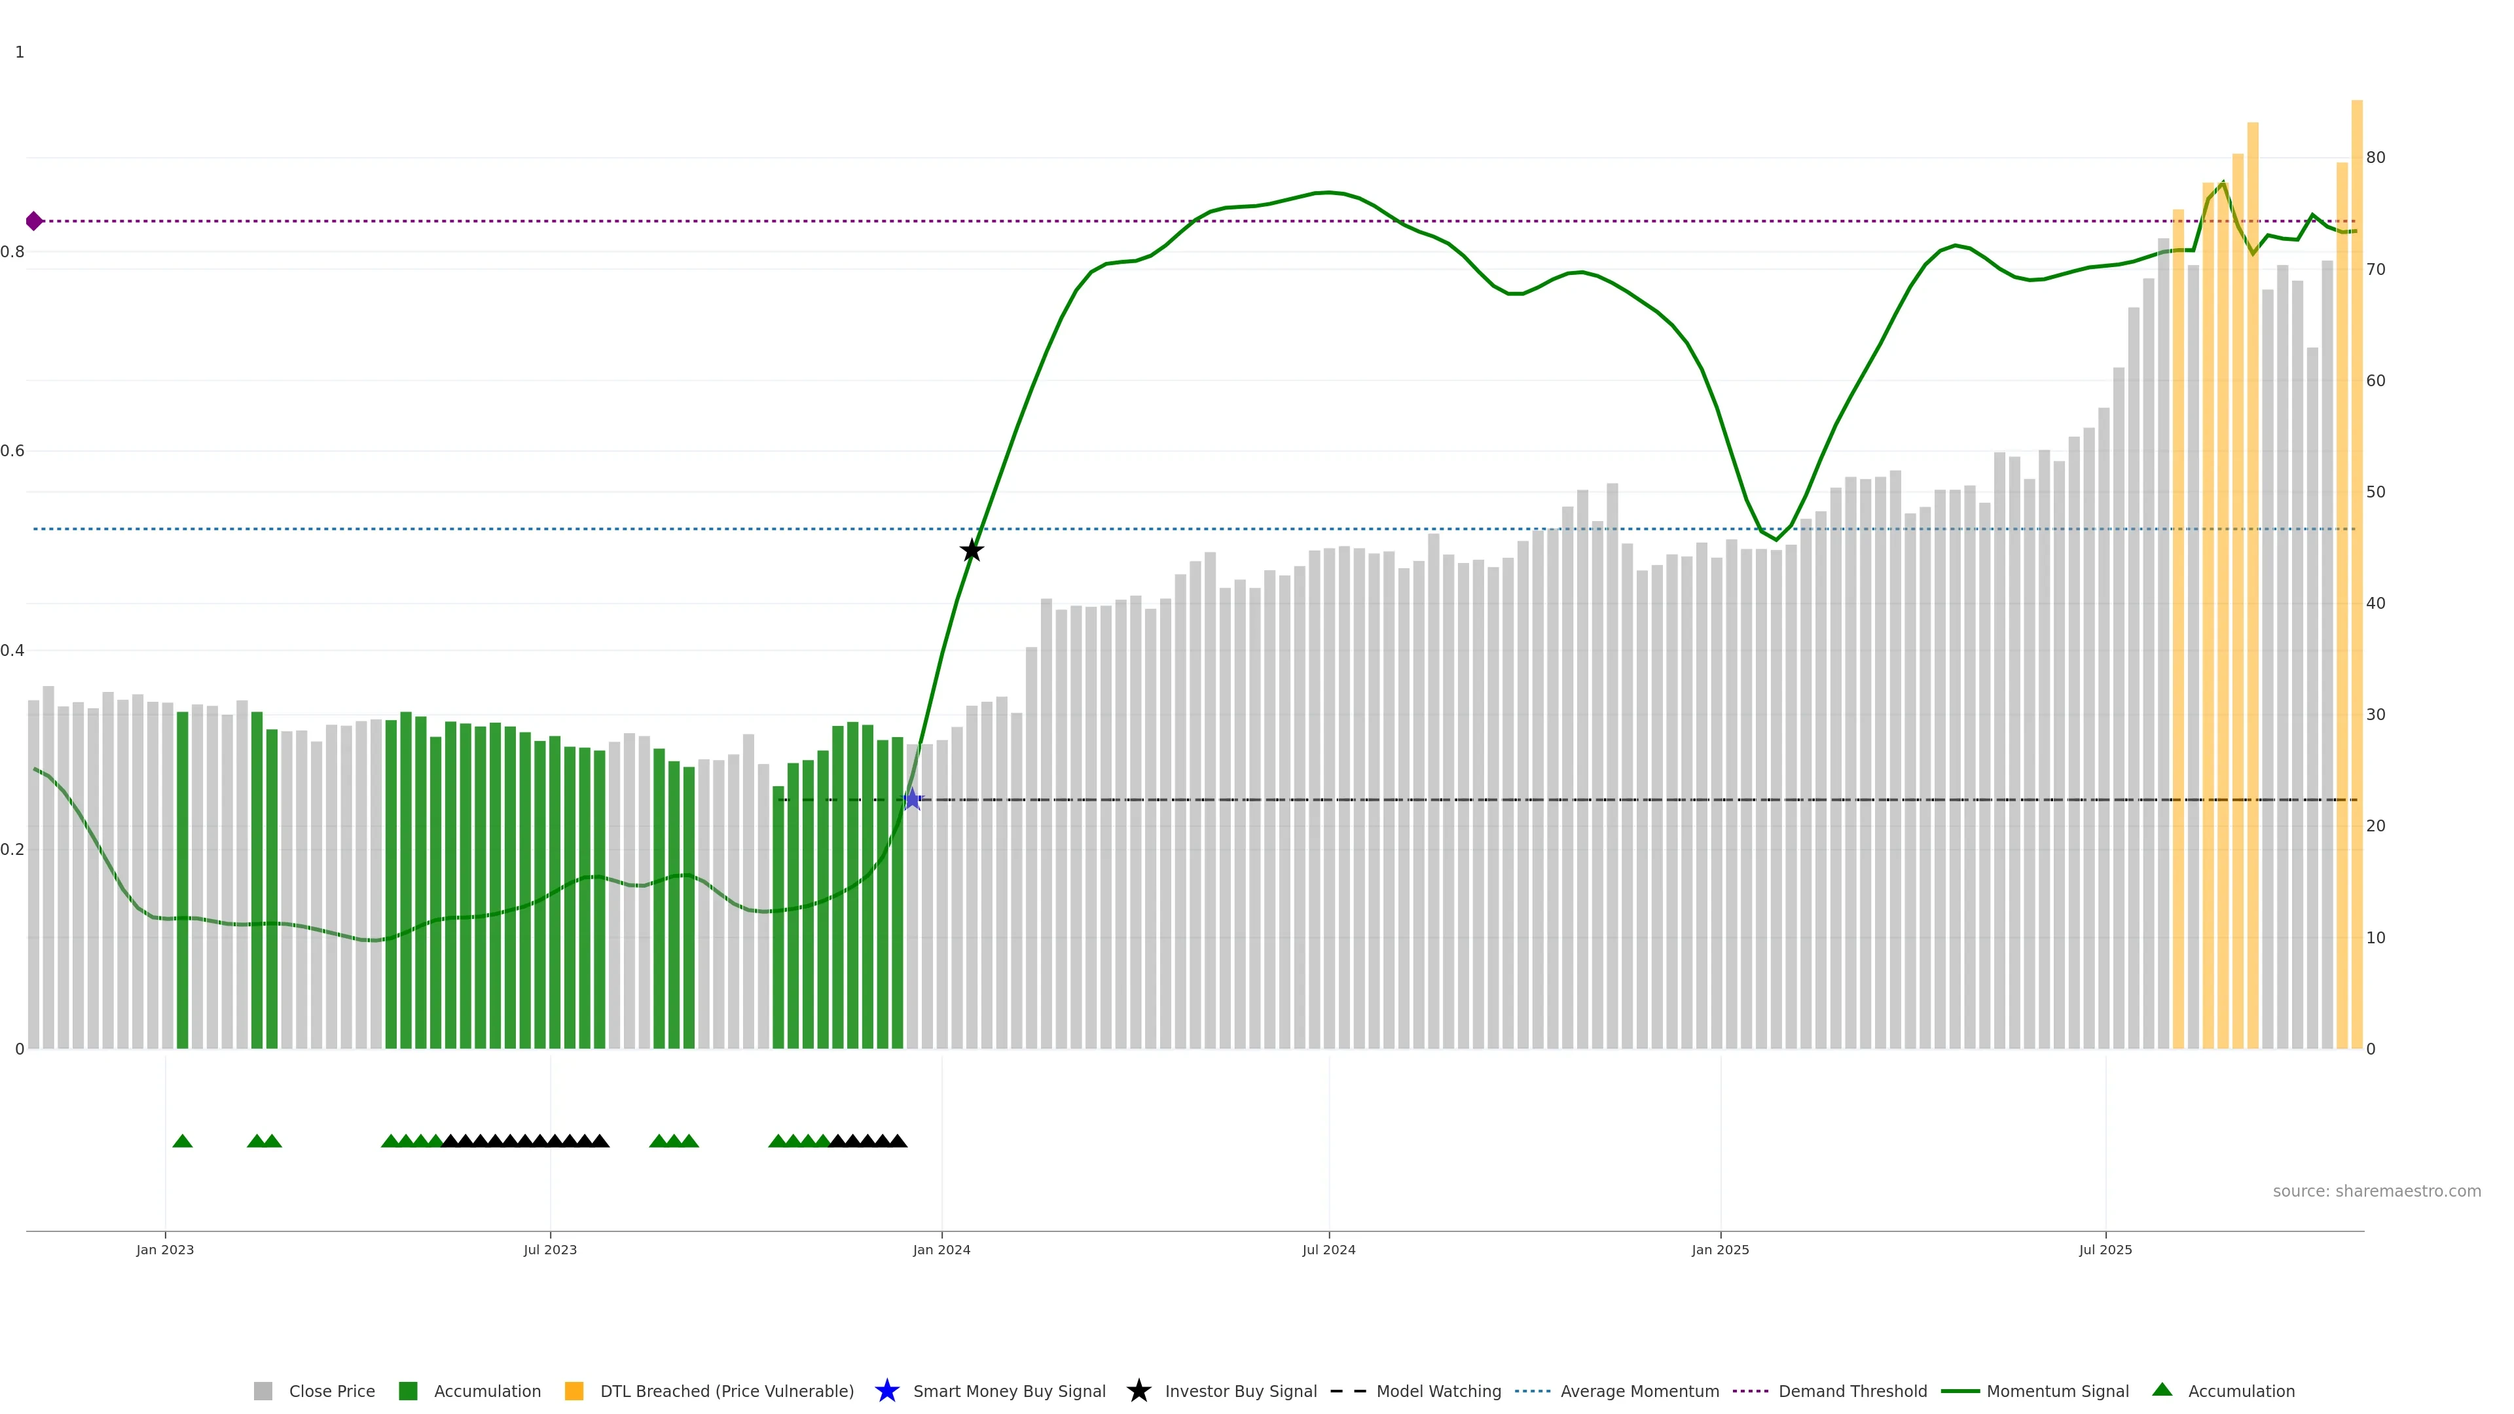2514x1414 pixels.
Task: Click the purple diamond Demand Threshold marker
Action: [x=34, y=221]
